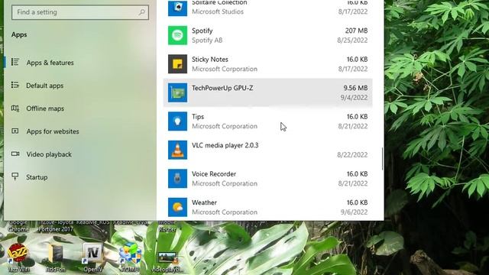Click the Router desktop item label

coord(167,229)
